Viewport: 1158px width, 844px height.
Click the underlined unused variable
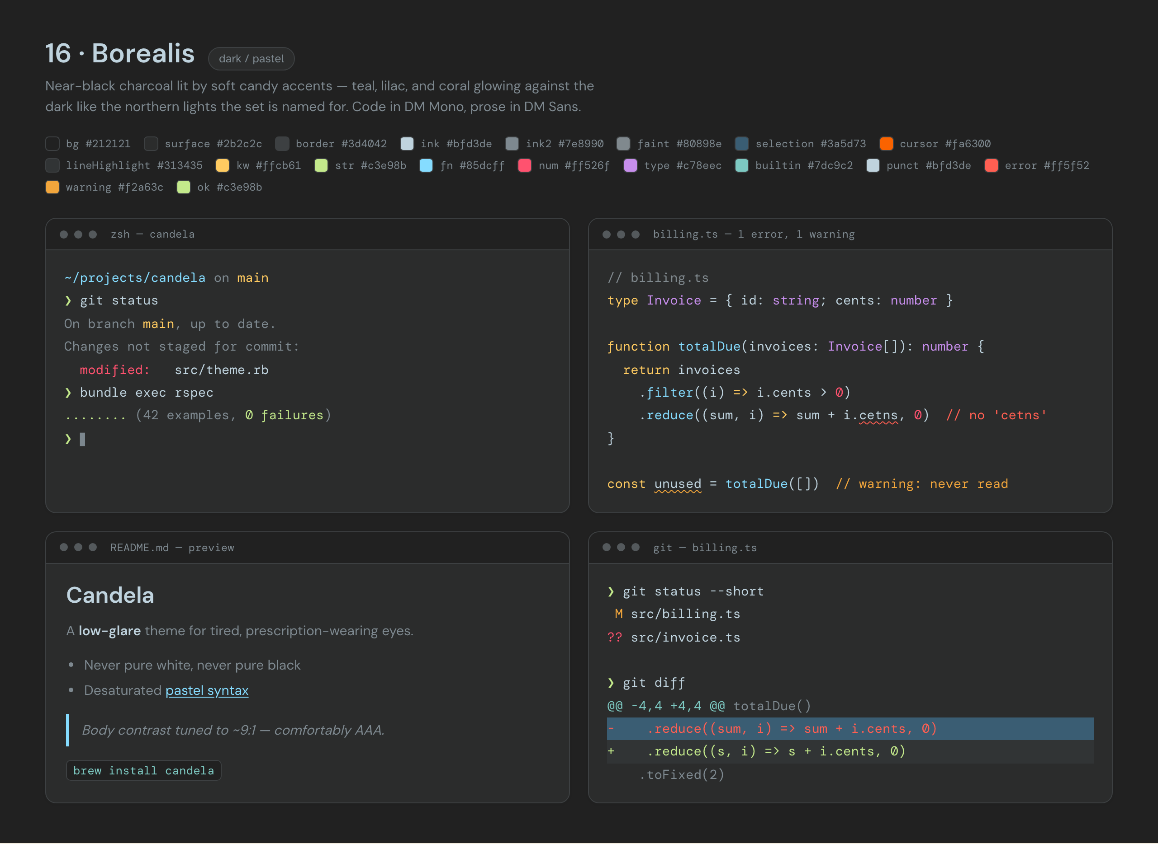(678, 484)
